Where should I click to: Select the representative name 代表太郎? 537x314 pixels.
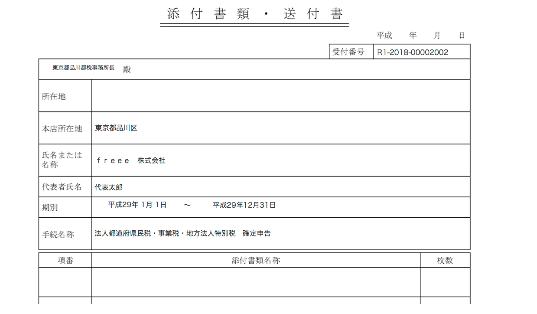(x=109, y=187)
